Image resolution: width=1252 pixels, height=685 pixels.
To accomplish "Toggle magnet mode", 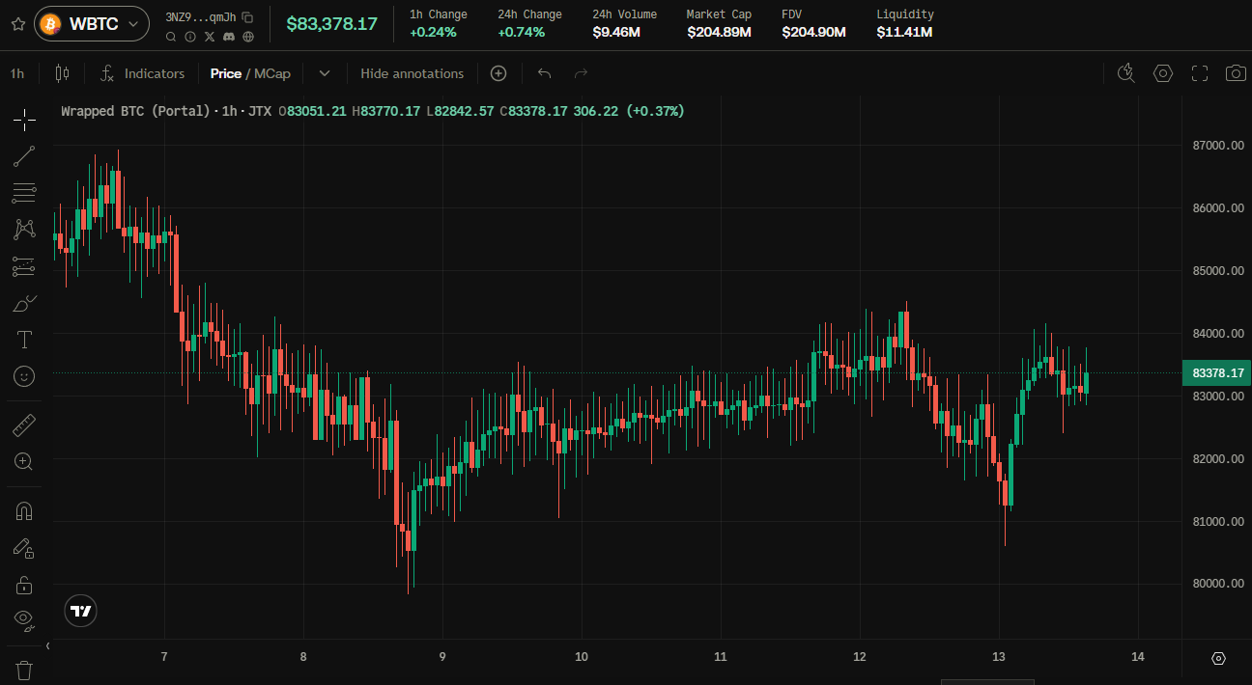I will tap(24, 511).
